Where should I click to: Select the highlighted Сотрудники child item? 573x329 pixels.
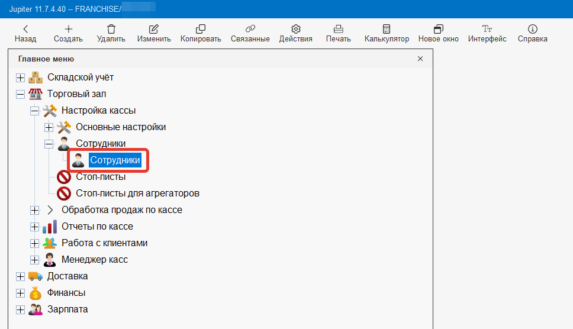tap(115, 160)
